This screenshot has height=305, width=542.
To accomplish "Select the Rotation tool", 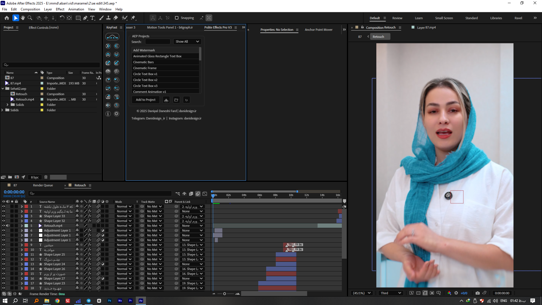I will [x=62, y=18].
